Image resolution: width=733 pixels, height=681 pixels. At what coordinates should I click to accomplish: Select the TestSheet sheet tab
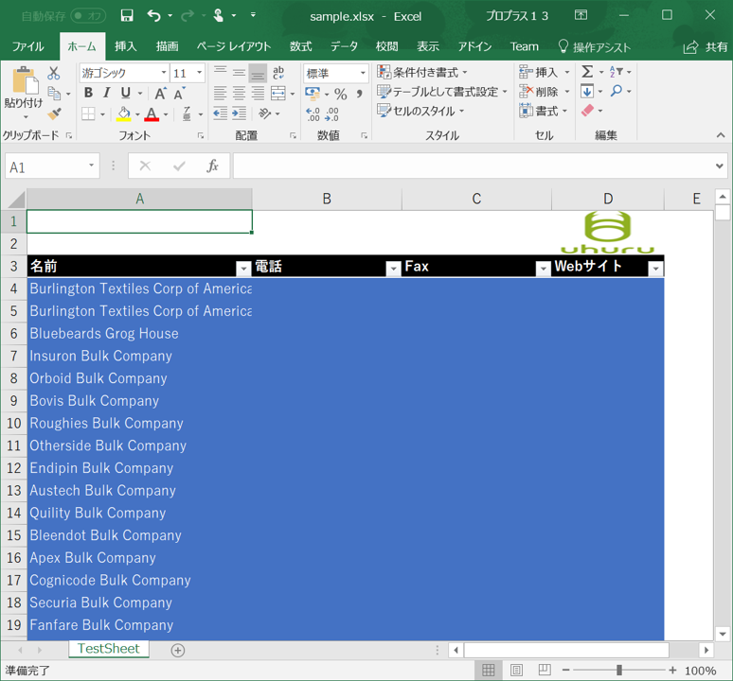tap(109, 649)
